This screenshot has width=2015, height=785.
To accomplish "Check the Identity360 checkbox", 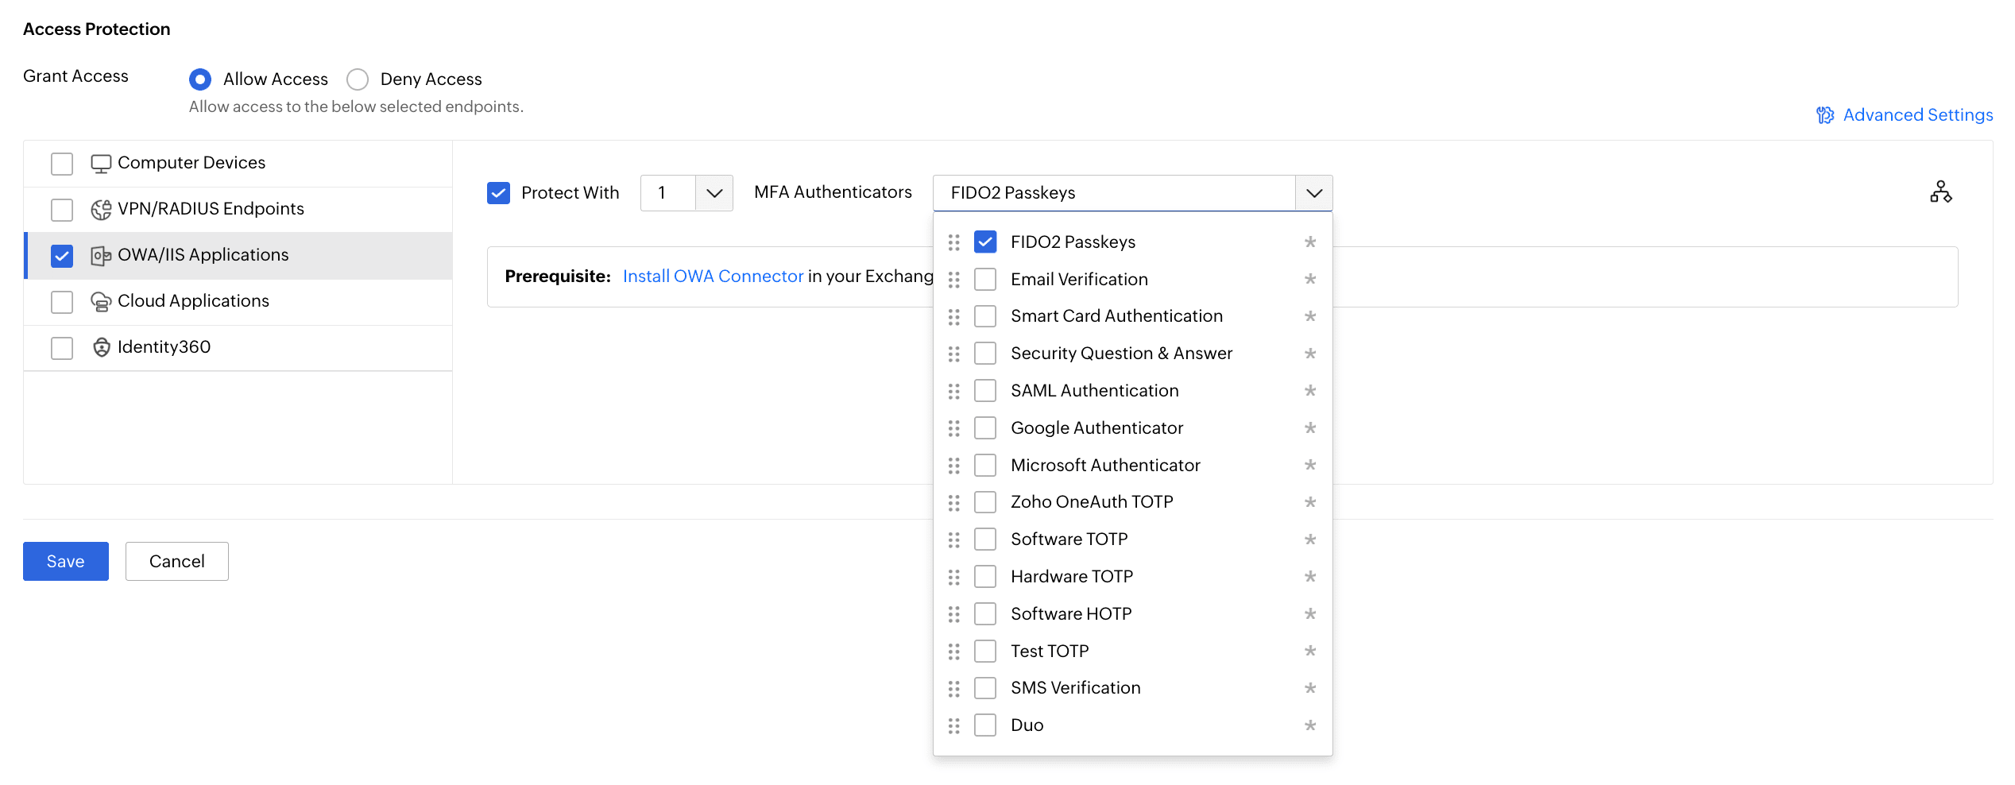I will tap(62, 348).
